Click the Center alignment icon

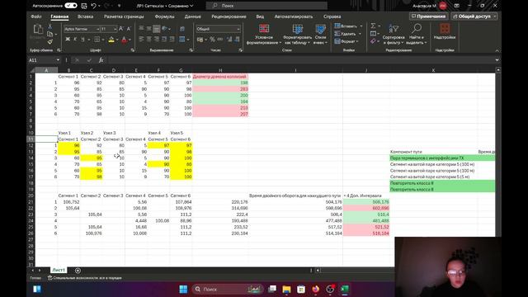[148, 40]
